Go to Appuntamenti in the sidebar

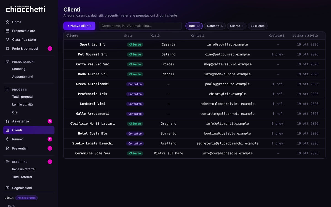[23, 77]
